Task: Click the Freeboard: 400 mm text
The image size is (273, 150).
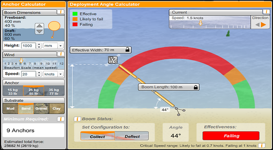Action: coord(15,20)
